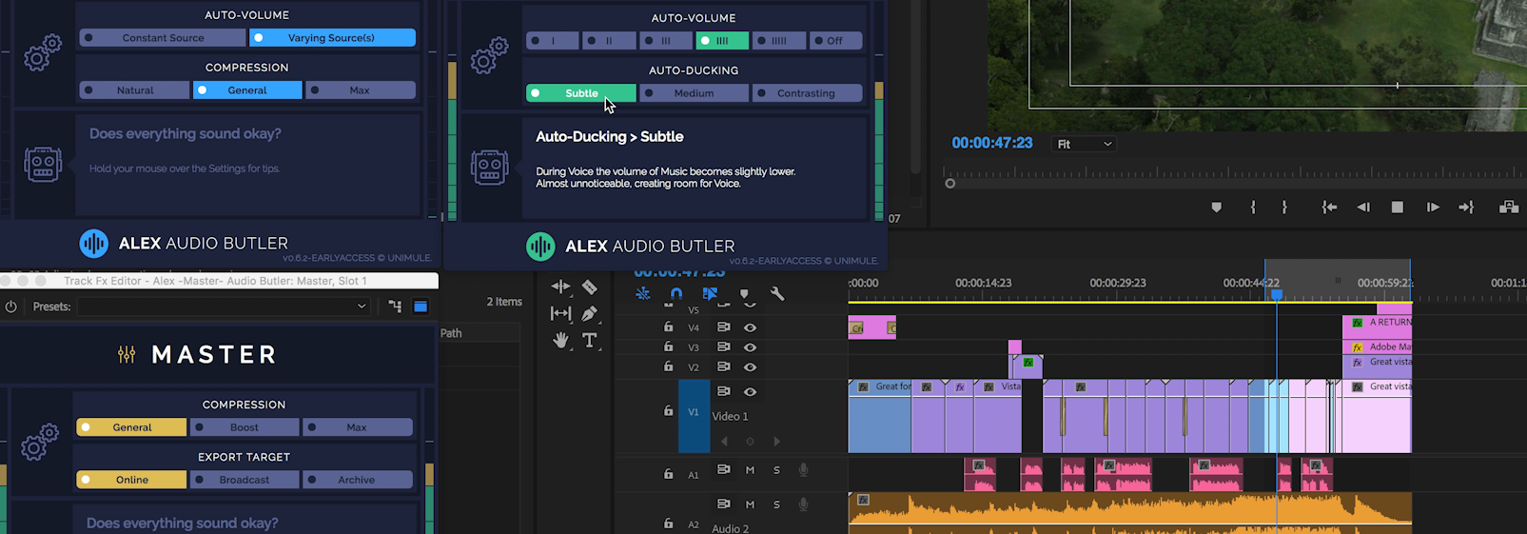Viewport: 1527px width, 534px height.
Task: Switch Track Fx Editor to custom UI view
Action: 421,307
